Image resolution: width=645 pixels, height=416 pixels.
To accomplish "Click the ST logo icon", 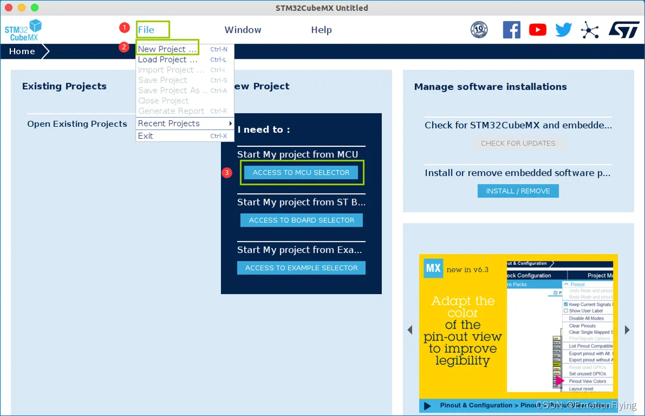I will click(x=623, y=30).
